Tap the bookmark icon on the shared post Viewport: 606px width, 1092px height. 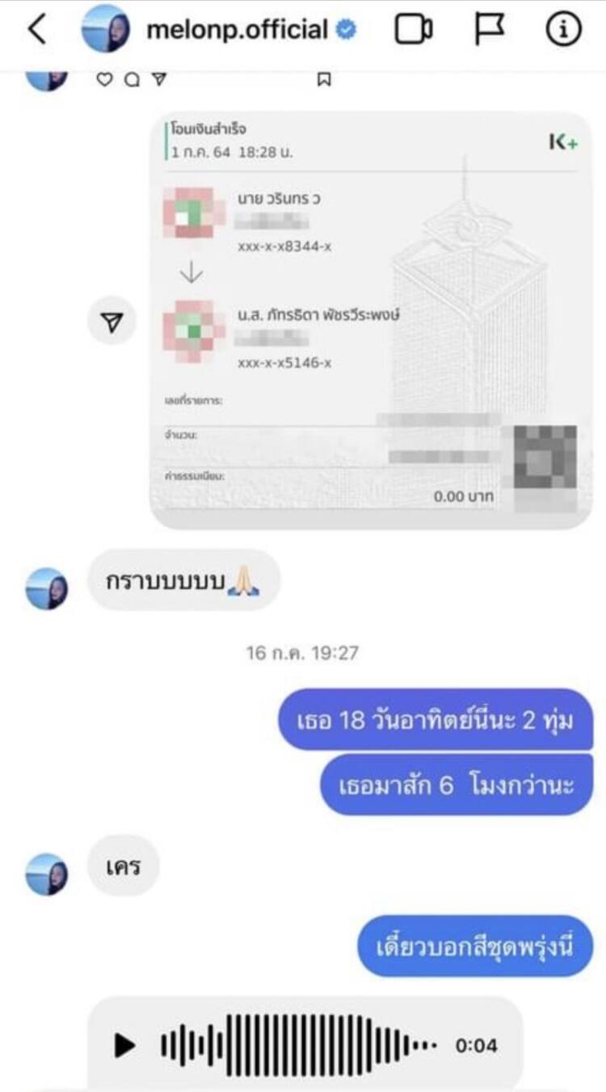[x=324, y=79]
